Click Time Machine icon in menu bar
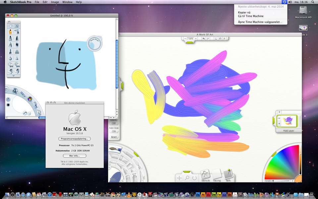 tap(284, 2)
